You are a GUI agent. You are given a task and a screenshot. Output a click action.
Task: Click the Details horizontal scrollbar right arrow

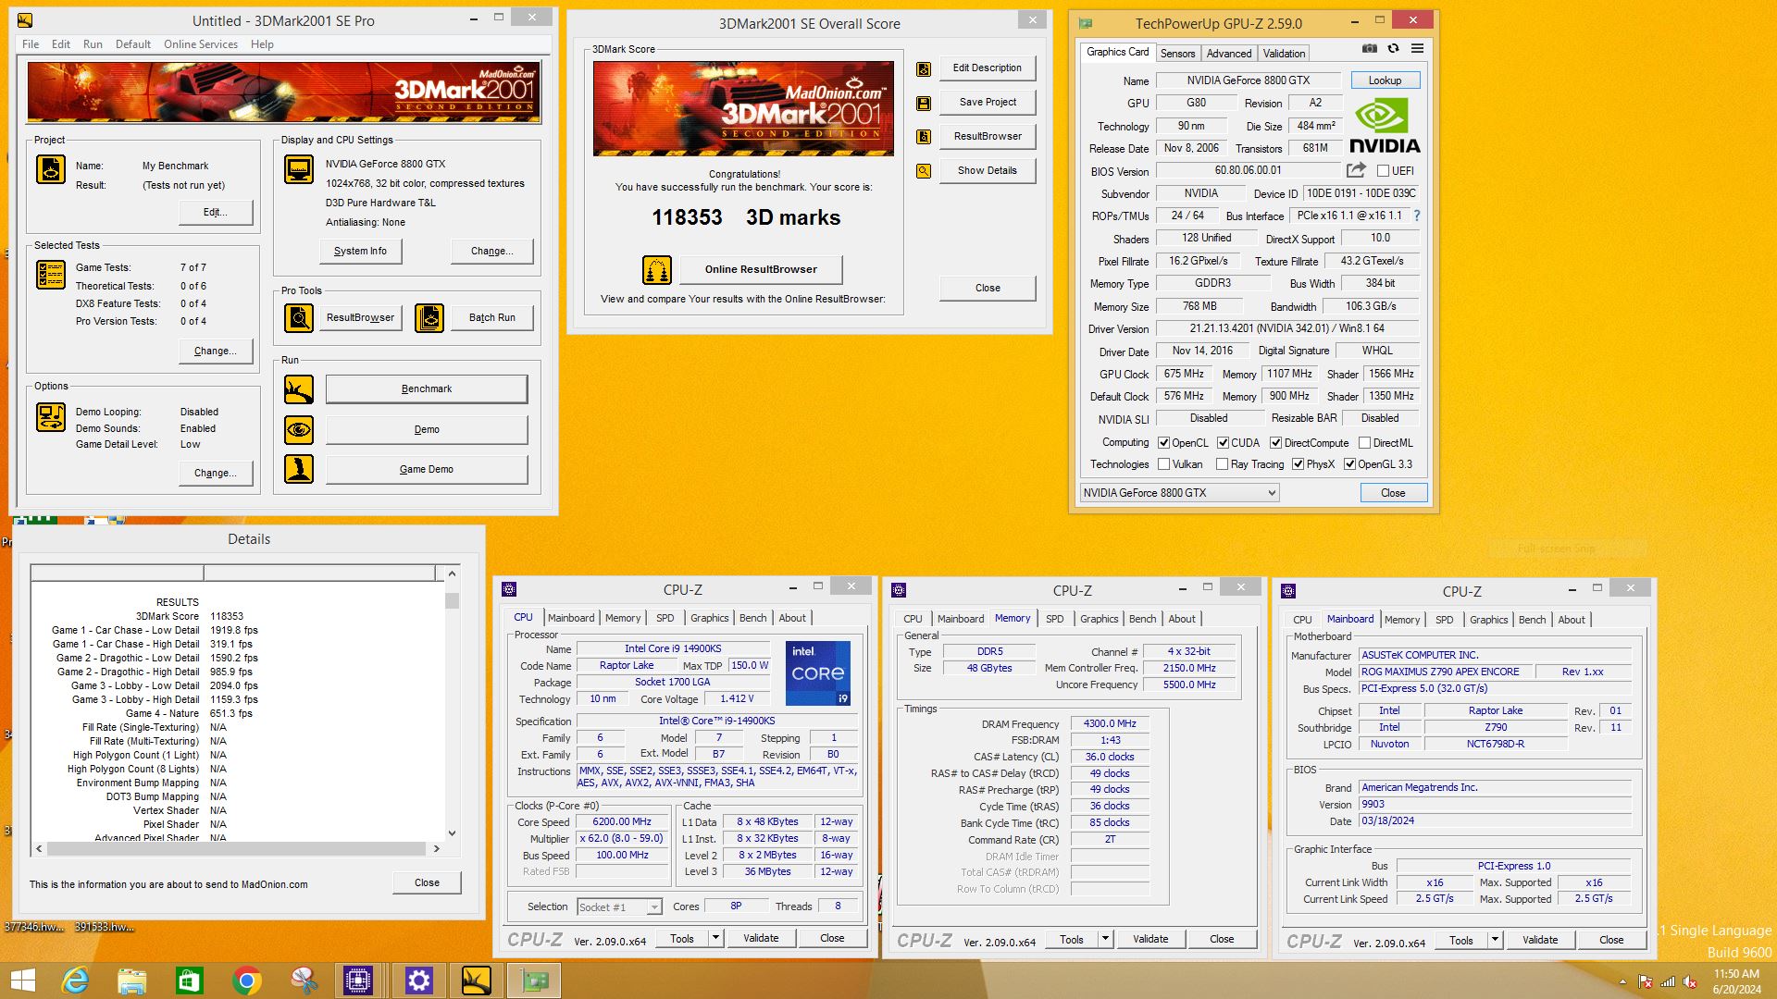point(437,848)
